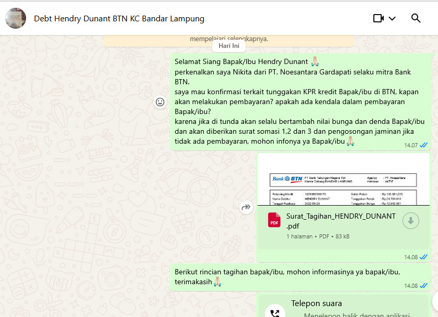Image resolution: width=438 pixels, height=317 pixels.
Task: Click the "Hari Ini" date chip
Action: click(x=229, y=46)
